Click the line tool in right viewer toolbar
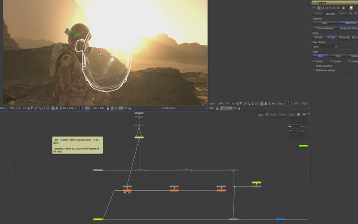The width and height of the screenshot is (358, 224). 245,104
